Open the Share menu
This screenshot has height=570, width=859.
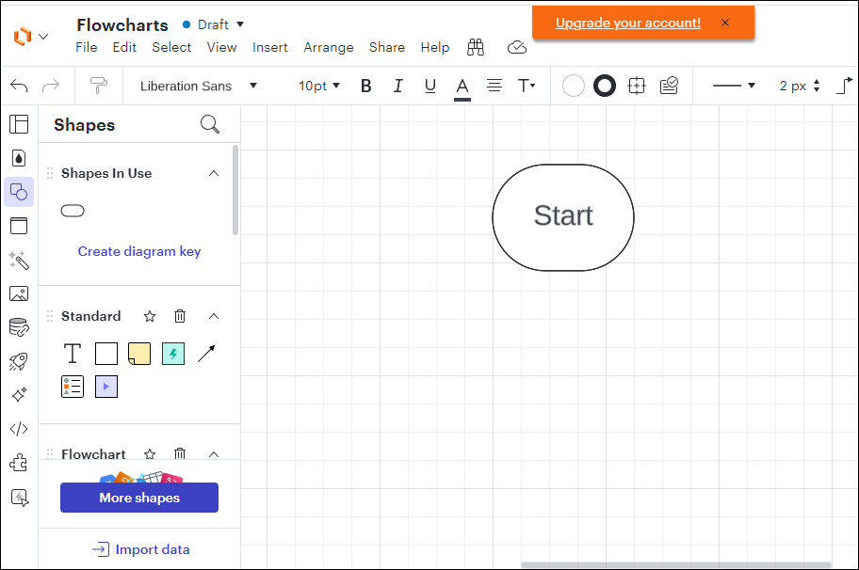coord(387,48)
